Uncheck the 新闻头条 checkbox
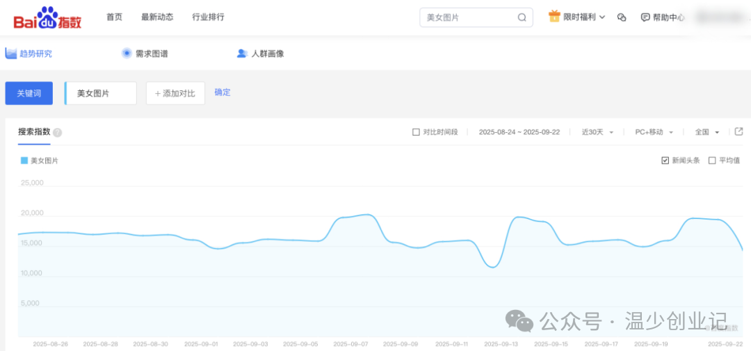The width and height of the screenshot is (751, 351). pyautogui.click(x=665, y=161)
